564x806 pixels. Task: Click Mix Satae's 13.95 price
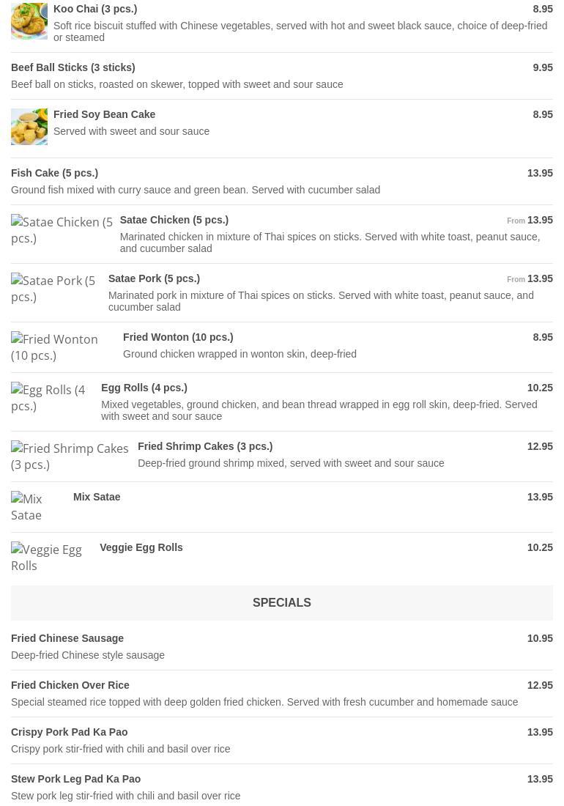[x=540, y=497]
